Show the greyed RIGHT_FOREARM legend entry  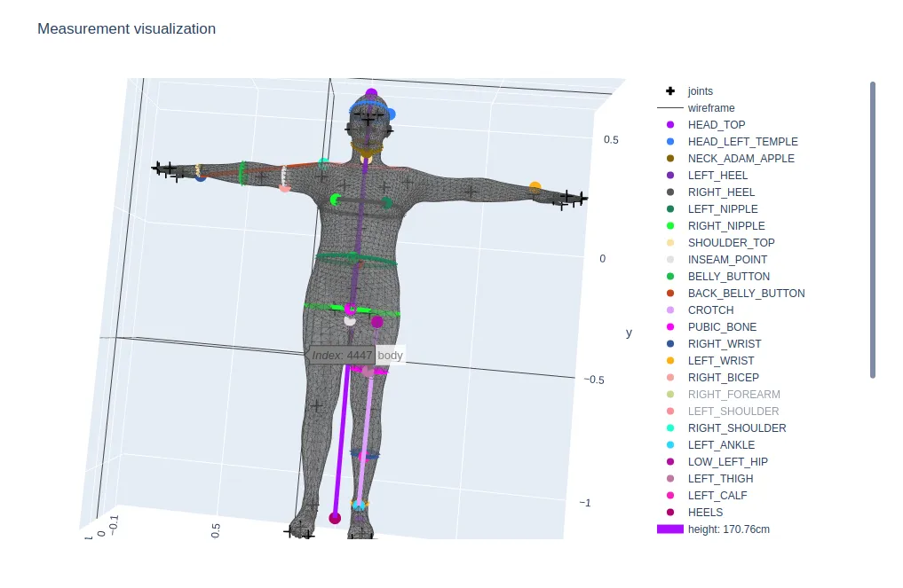733,394
